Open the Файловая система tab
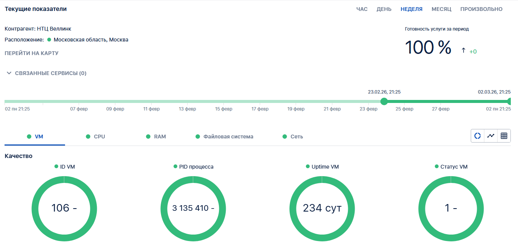This screenshot has height=244, width=518. pos(228,137)
